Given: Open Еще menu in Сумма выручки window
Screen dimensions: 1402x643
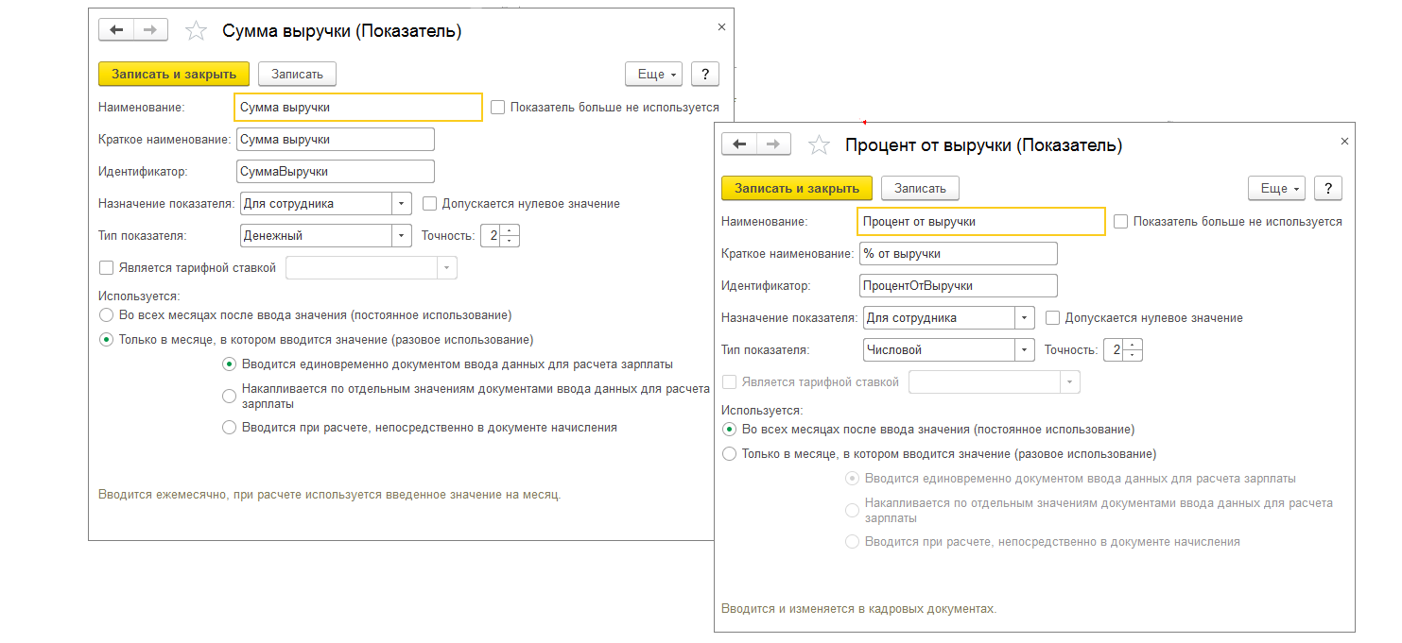Looking at the screenshot, I should point(653,74).
